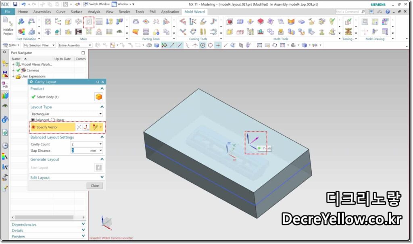Click the Fit view icon in the top border bar
This screenshot has height=244, width=413.
pyautogui.click(x=259, y=45)
